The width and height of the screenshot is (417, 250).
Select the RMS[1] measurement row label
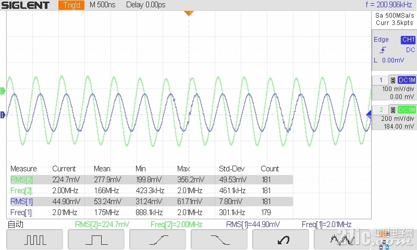click(x=21, y=202)
